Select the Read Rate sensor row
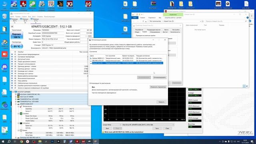256x144 pixels. click(x=51, y=133)
